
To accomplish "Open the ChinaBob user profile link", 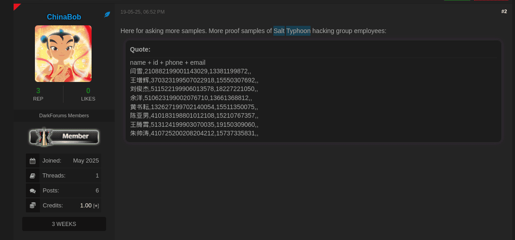I will 64,17.
